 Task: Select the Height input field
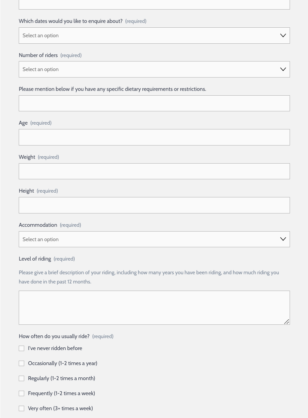click(x=154, y=205)
